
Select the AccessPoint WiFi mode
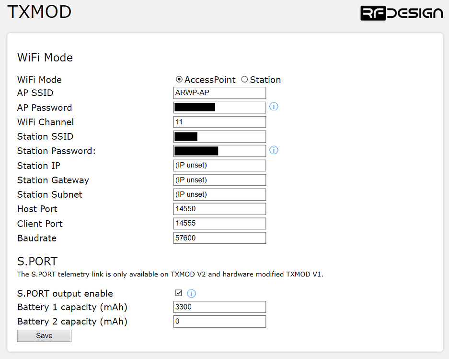179,79
